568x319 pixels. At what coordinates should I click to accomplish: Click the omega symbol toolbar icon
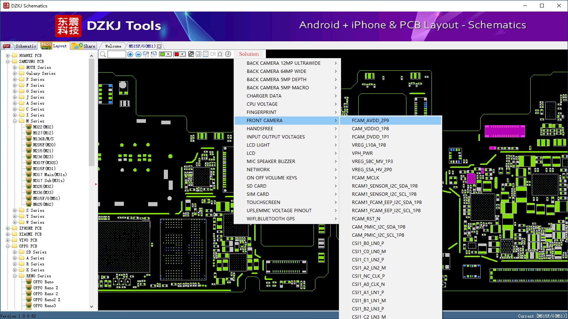220,54
